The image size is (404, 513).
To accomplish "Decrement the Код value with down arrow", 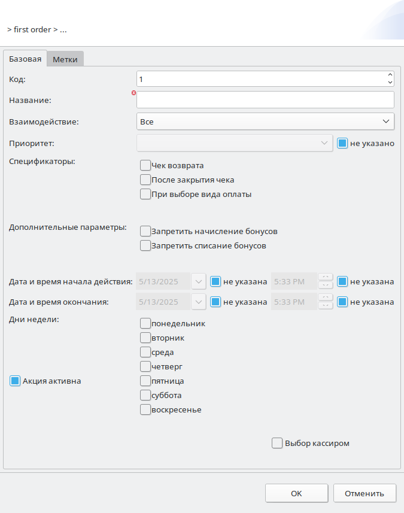I will click(390, 82).
